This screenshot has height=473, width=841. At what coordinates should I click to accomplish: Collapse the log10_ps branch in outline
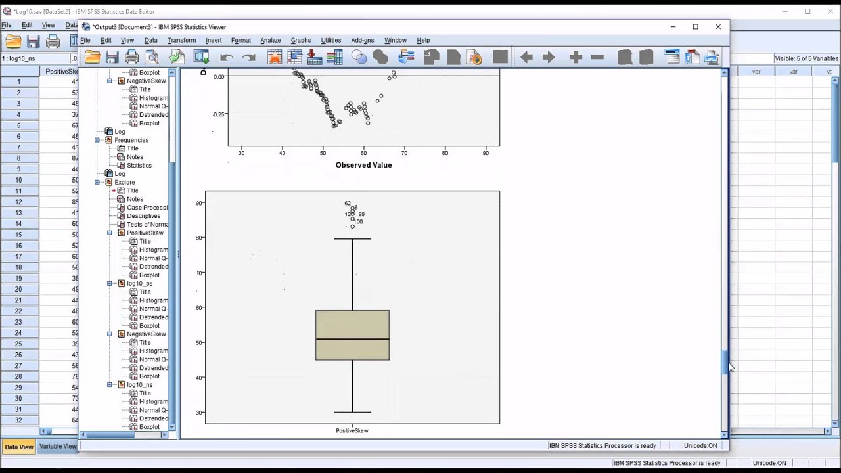click(110, 283)
